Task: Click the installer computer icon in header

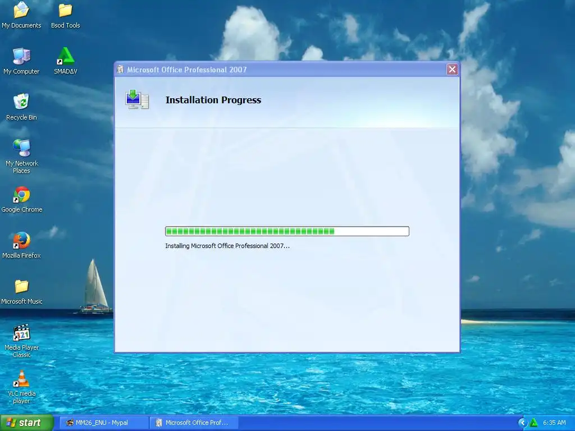Action: tap(137, 99)
